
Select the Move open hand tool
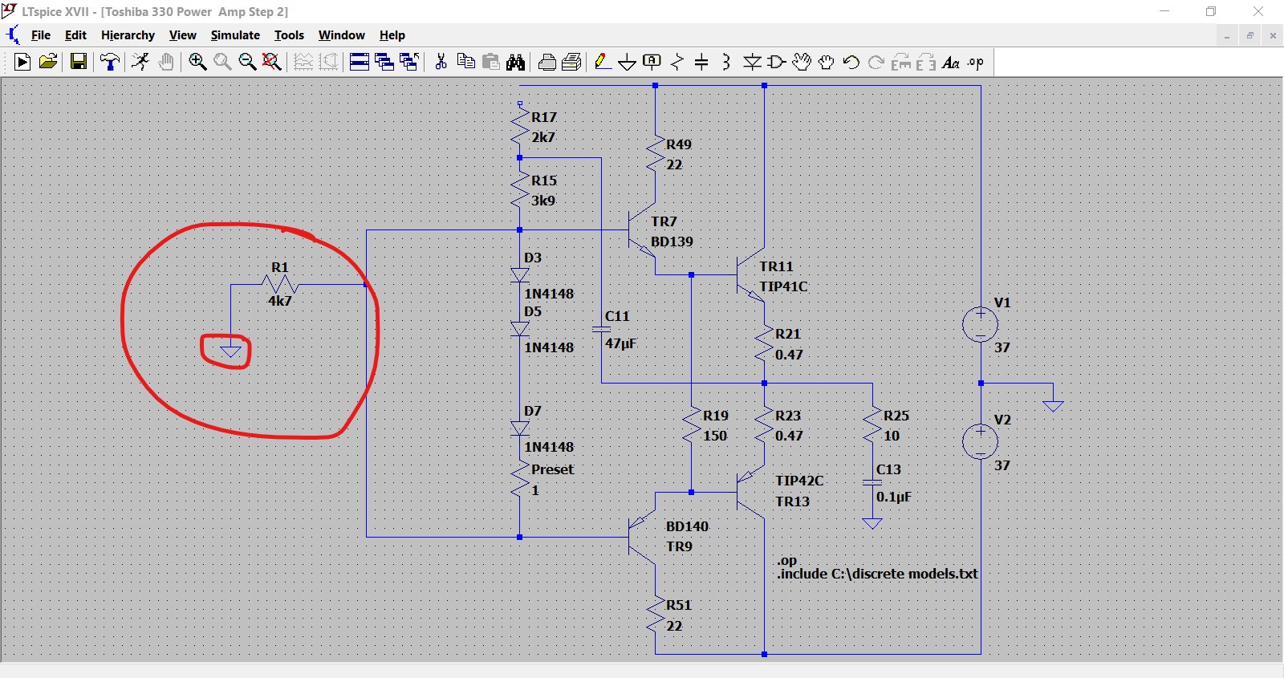point(802,62)
